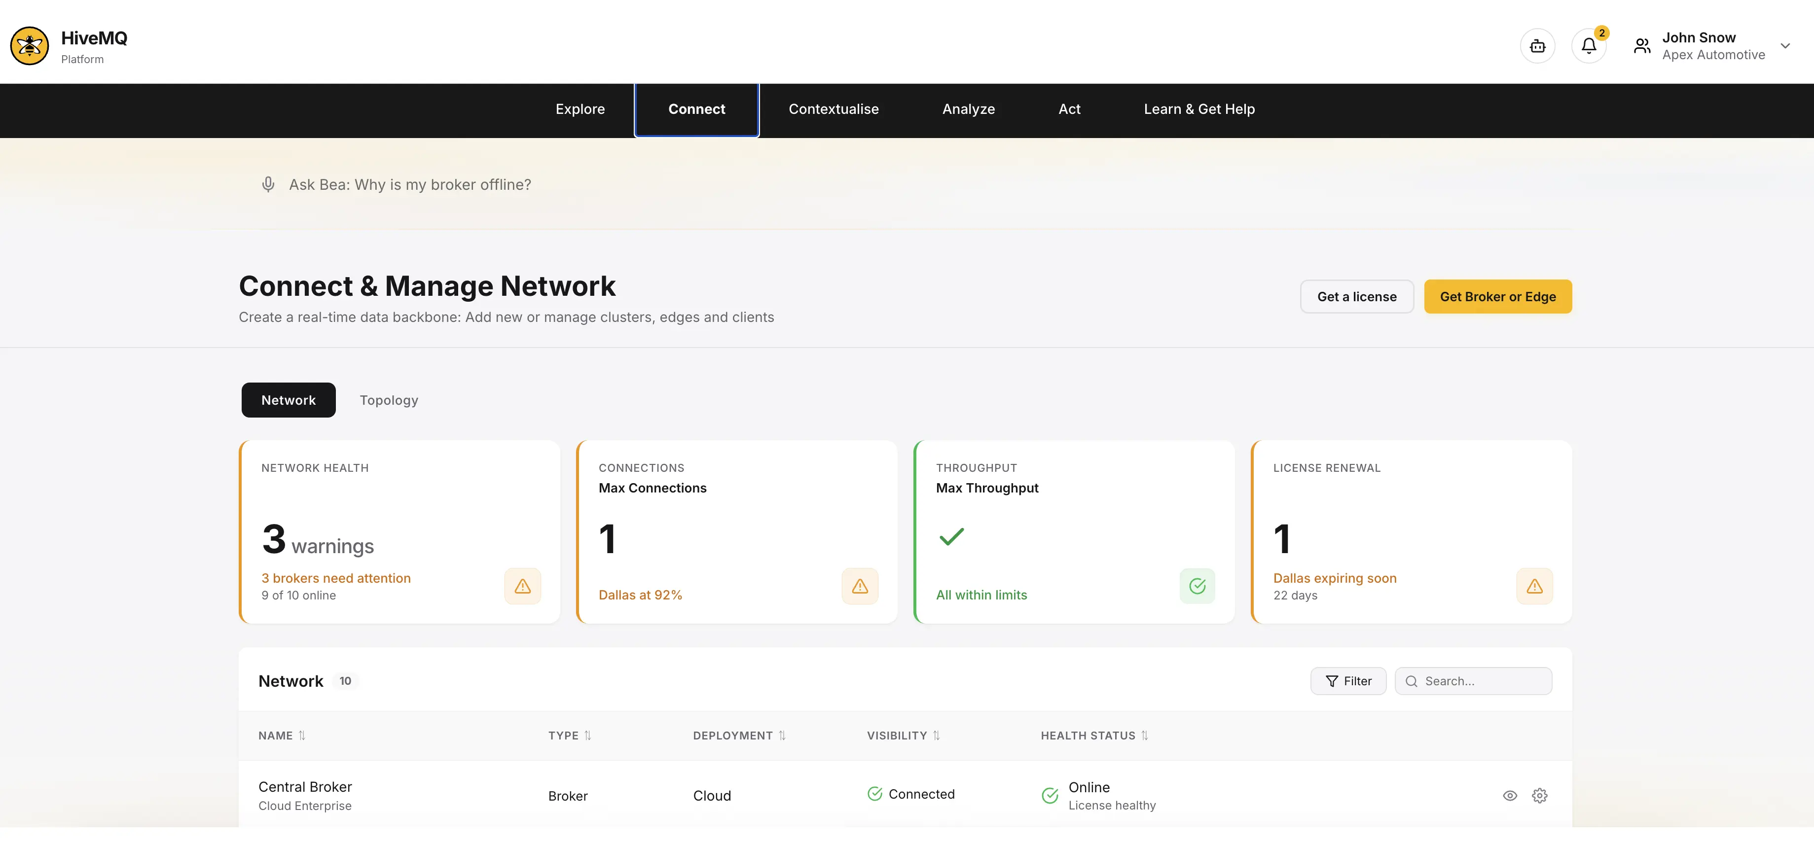Click 'Dallas expiring soon' text

tap(1335, 578)
